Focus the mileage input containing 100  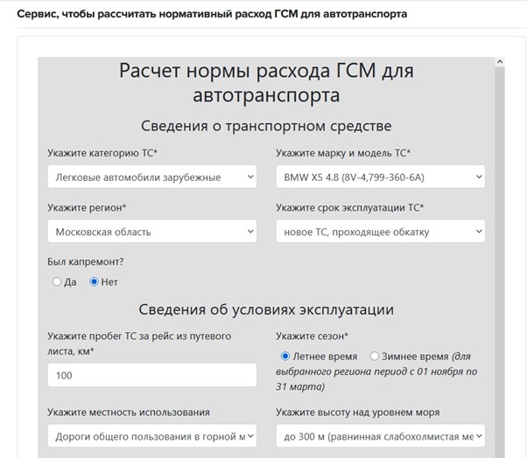tap(151, 375)
